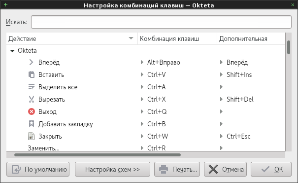Click the red Выход quit icon
Image resolution: width=298 pixels, height=183 pixels.
point(32,111)
